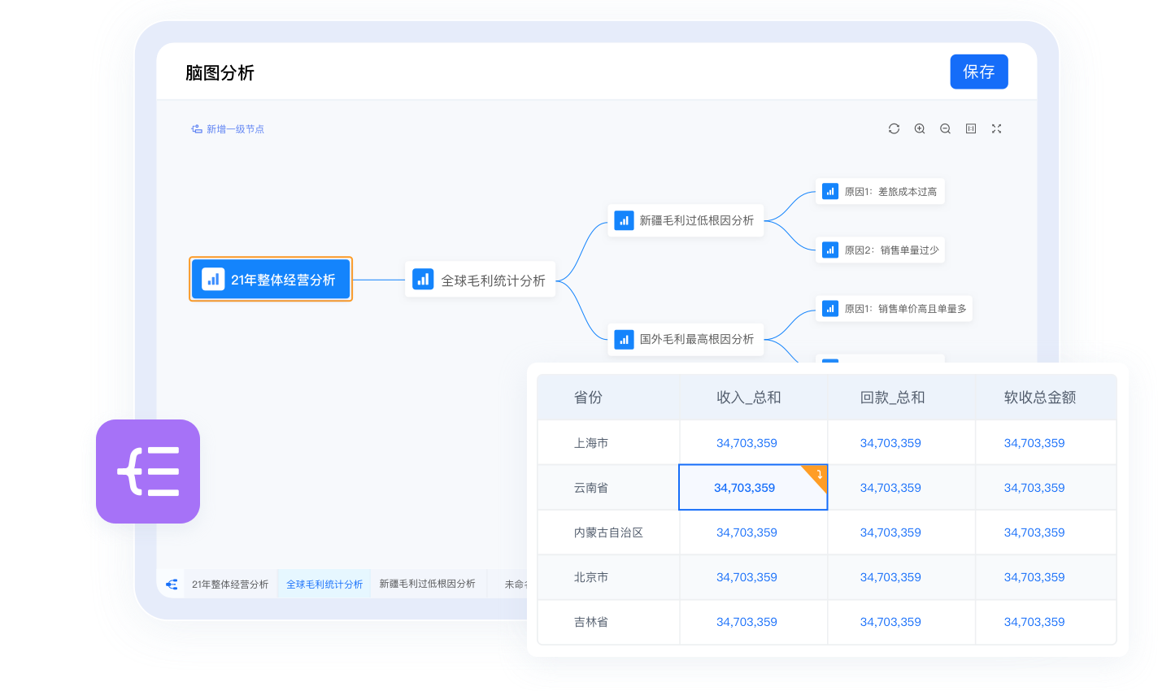Click the highlighted 云南省 收入_总和 cell
The width and height of the screenshot is (1171, 691).
(x=753, y=487)
